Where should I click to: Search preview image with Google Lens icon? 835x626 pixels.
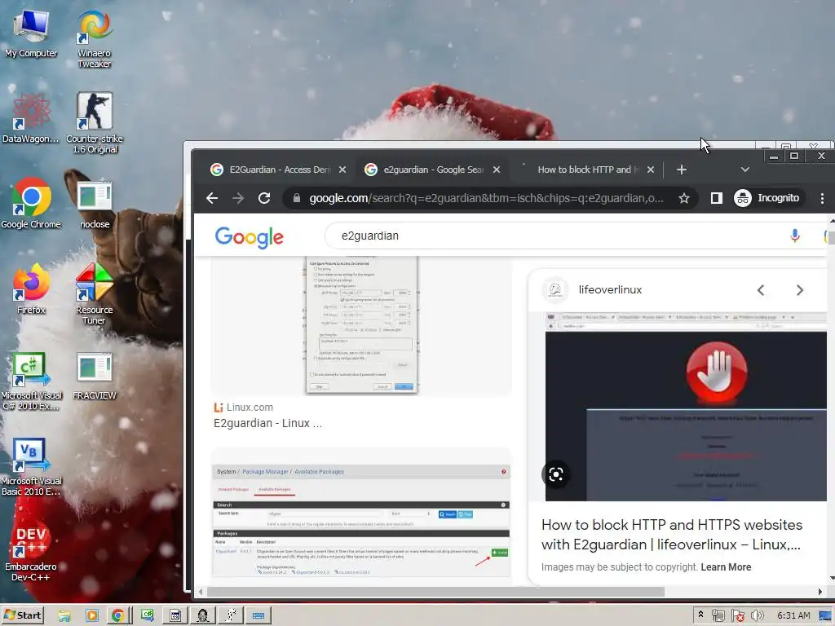pos(556,474)
